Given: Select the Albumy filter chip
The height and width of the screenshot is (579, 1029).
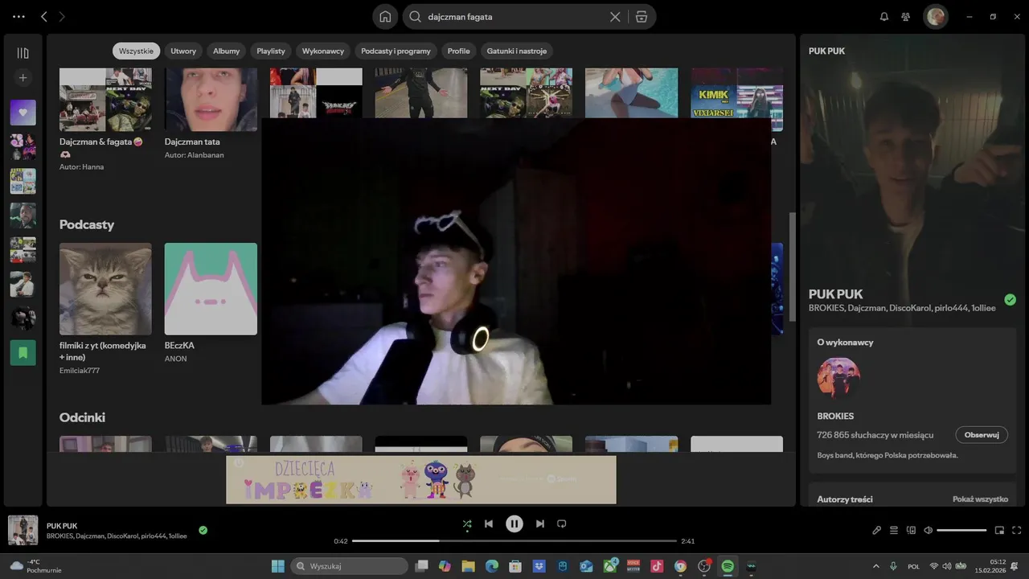Looking at the screenshot, I should pyautogui.click(x=226, y=51).
